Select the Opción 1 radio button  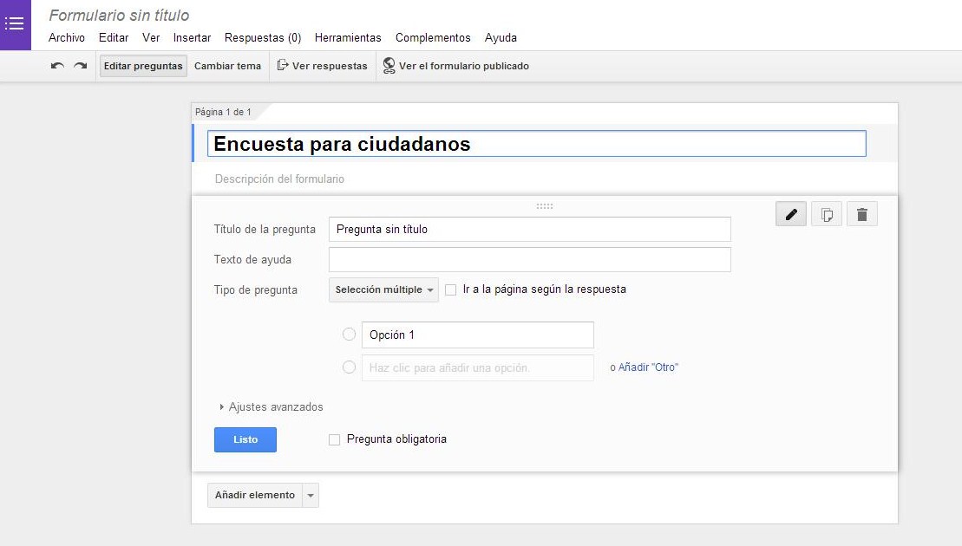(x=350, y=335)
